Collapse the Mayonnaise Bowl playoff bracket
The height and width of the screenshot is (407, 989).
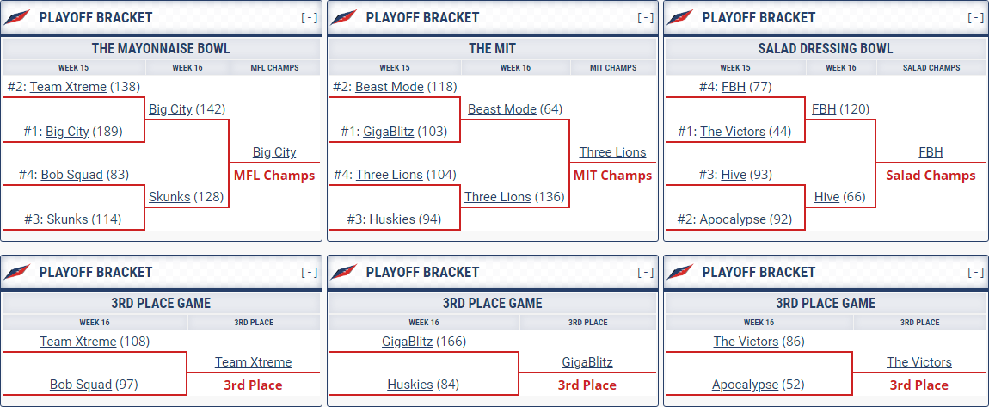[309, 17]
